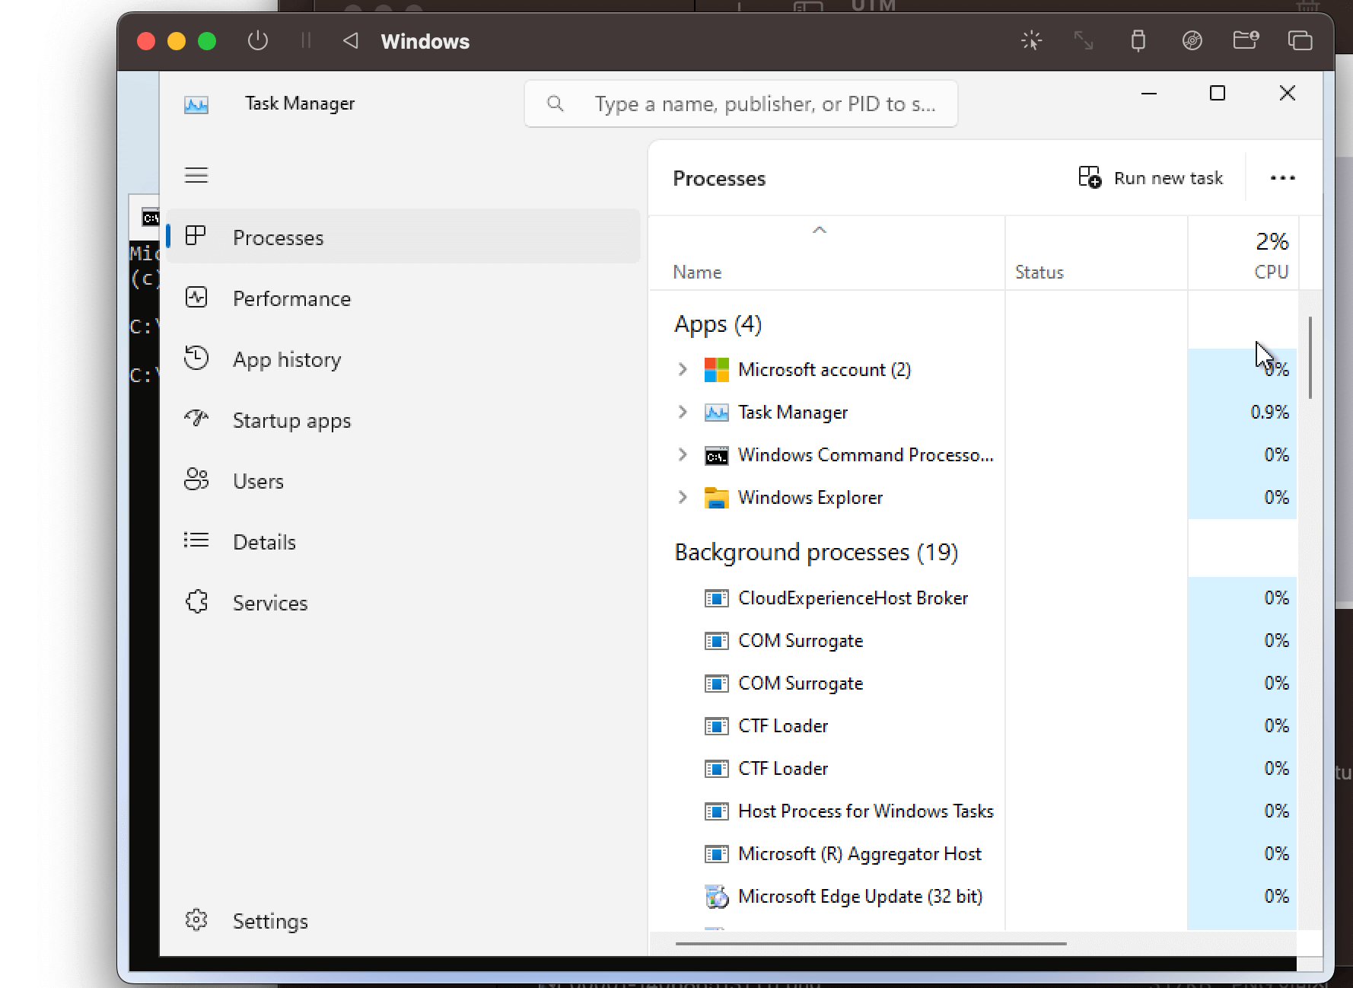Viewport: 1353px width, 988px height.
Task: Expand the Windows Explorer process row
Action: click(683, 498)
